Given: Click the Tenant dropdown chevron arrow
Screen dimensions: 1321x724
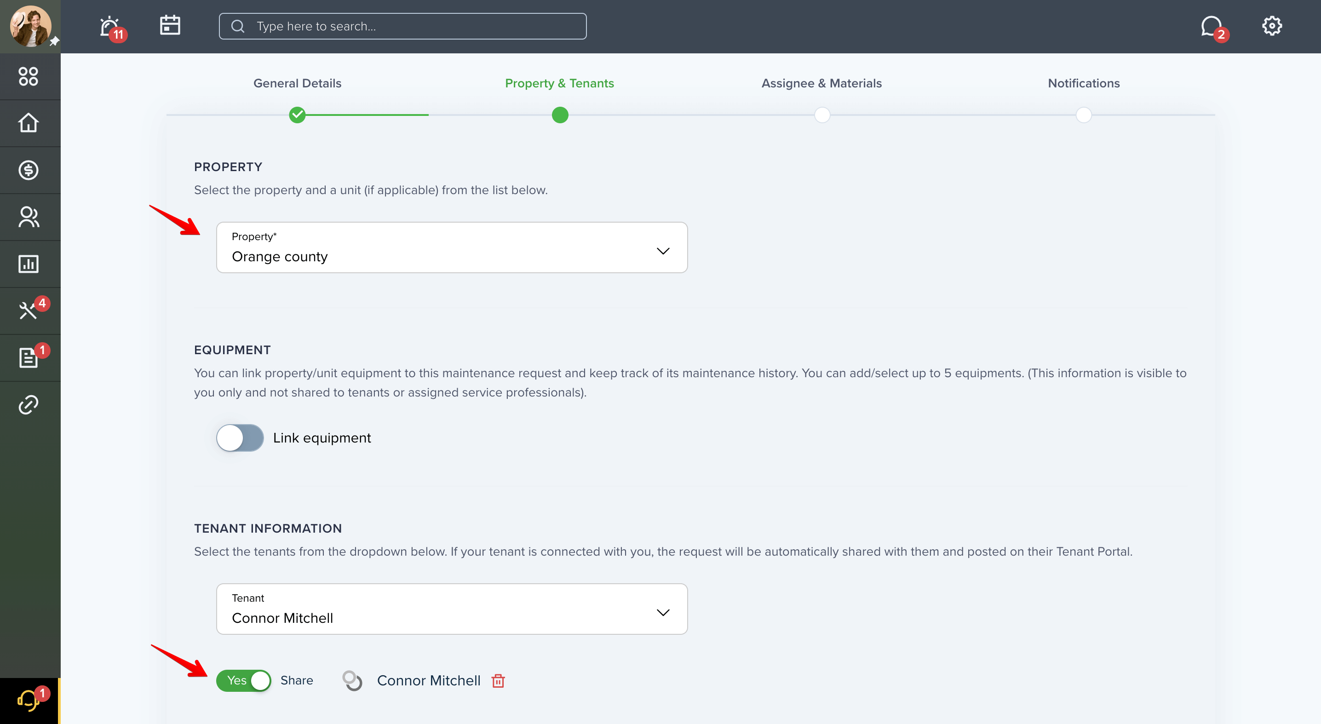Looking at the screenshot, I should tap(663, 613).
